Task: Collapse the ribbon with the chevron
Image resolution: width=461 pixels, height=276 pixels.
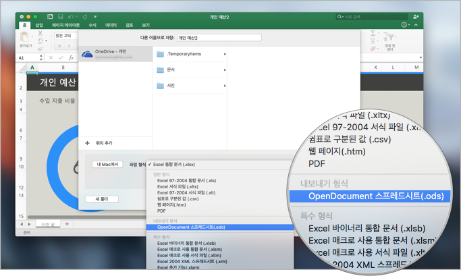Action: (416, 25)
